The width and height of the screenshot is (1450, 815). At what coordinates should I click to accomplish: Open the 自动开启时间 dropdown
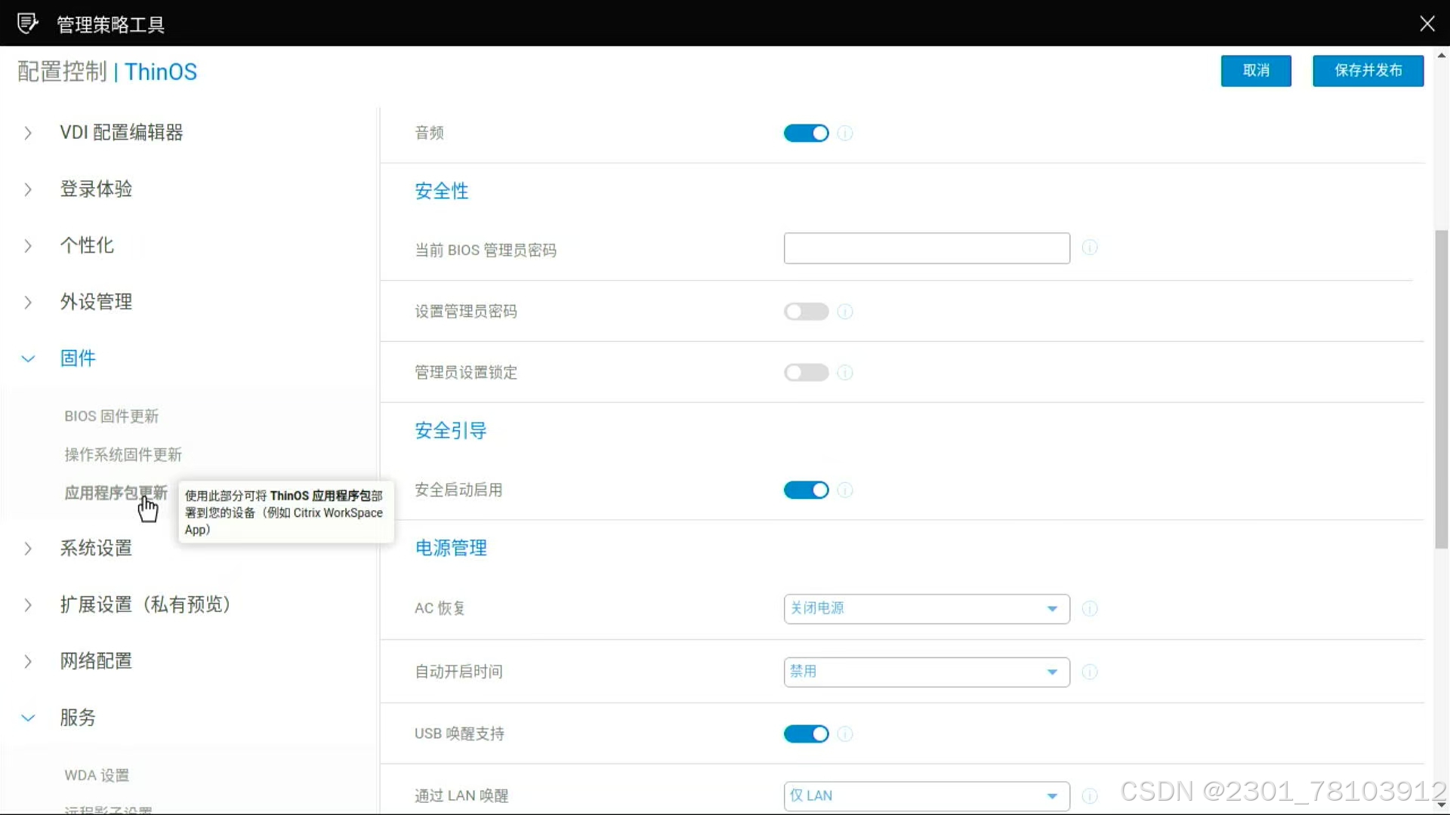point(927,672)
